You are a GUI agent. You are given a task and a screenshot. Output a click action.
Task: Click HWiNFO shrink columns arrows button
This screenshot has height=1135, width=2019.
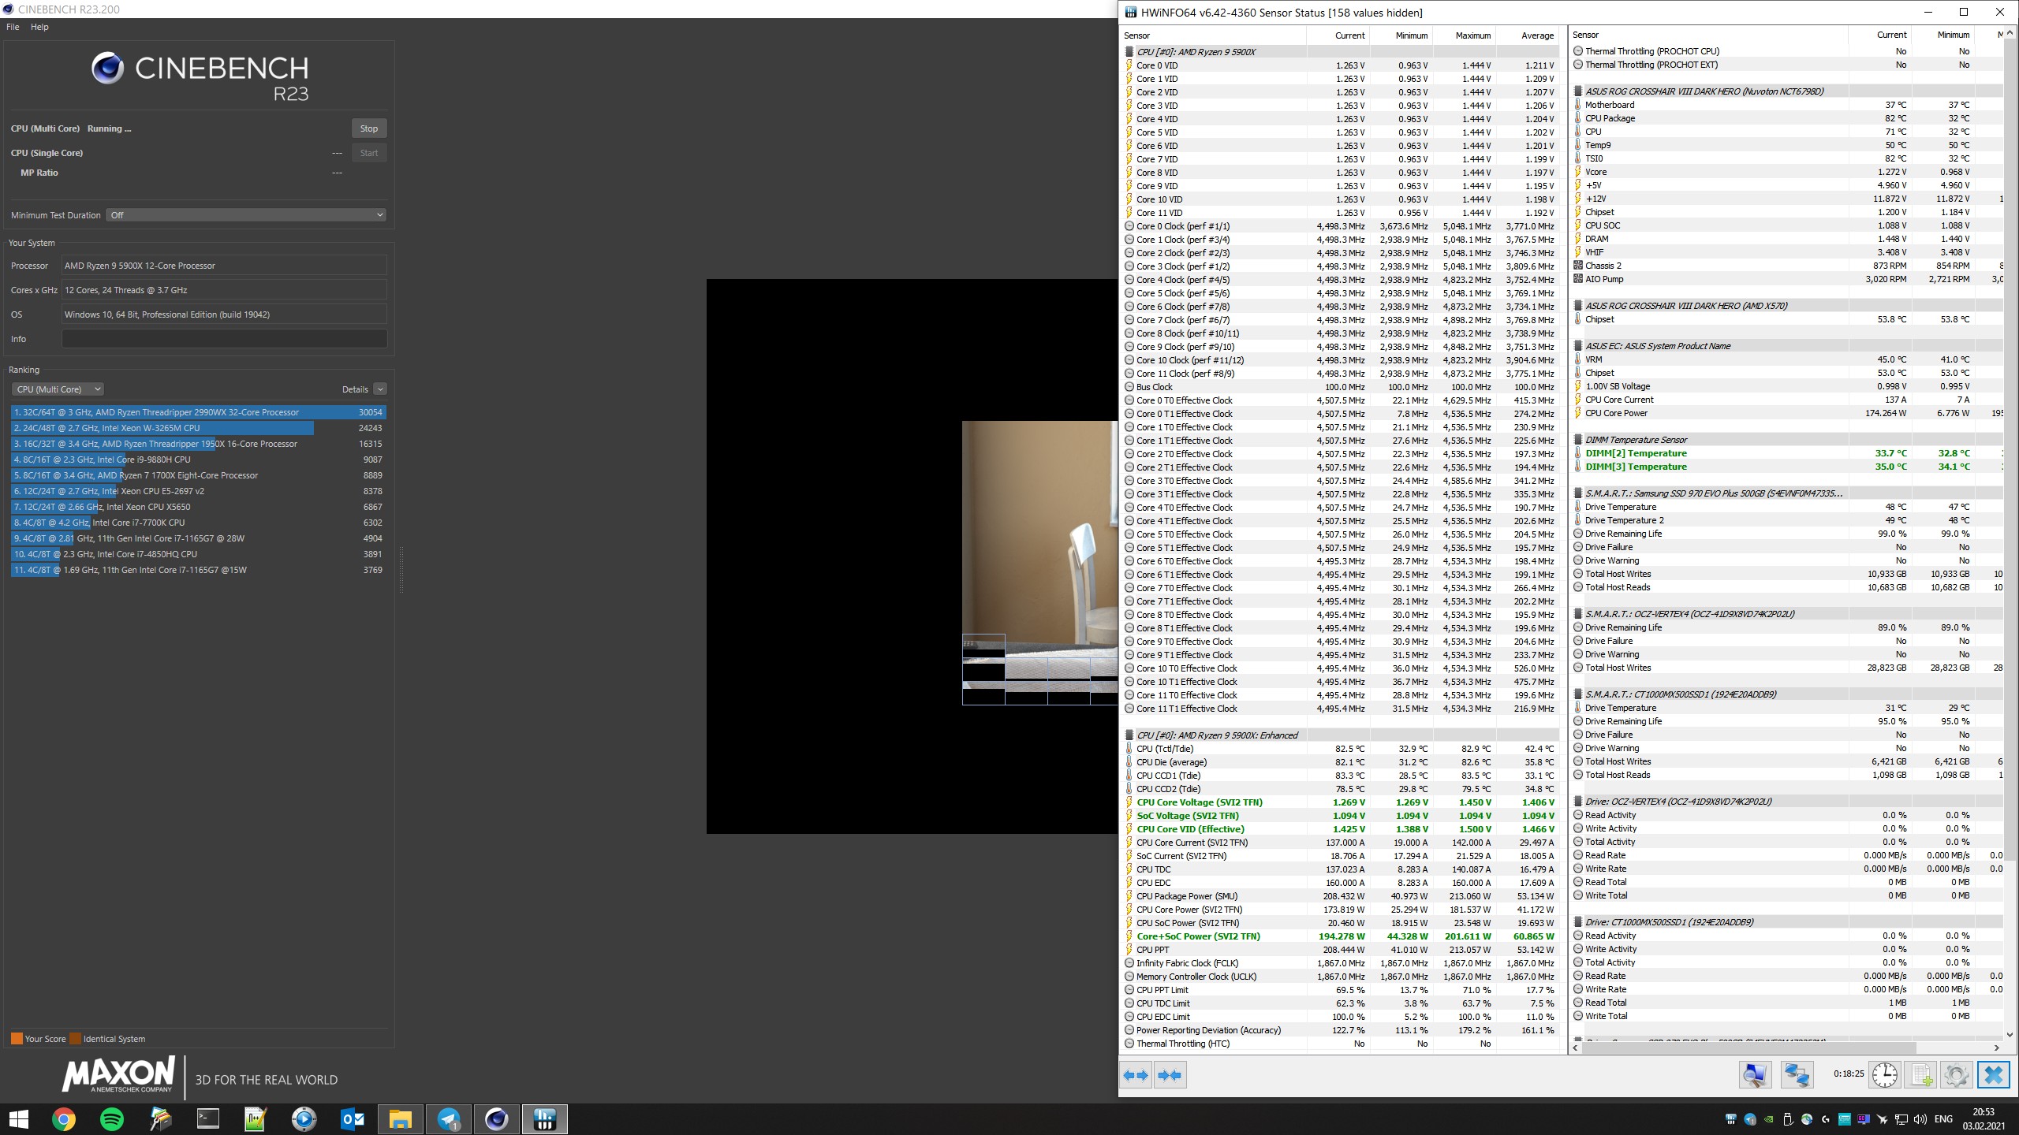1170,1075
